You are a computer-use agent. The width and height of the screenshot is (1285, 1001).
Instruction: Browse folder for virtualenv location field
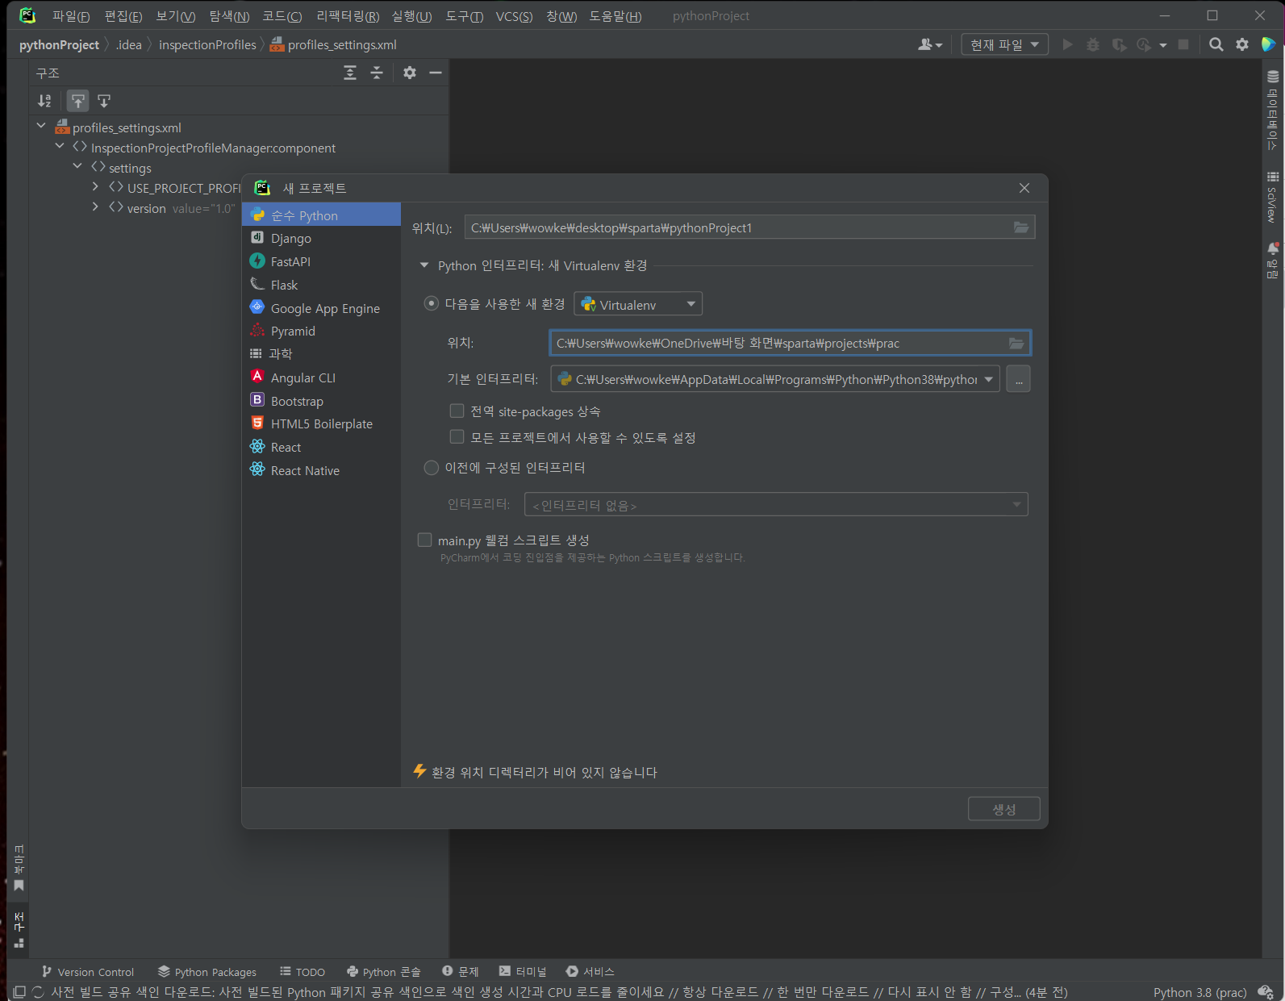point(1016,344)
